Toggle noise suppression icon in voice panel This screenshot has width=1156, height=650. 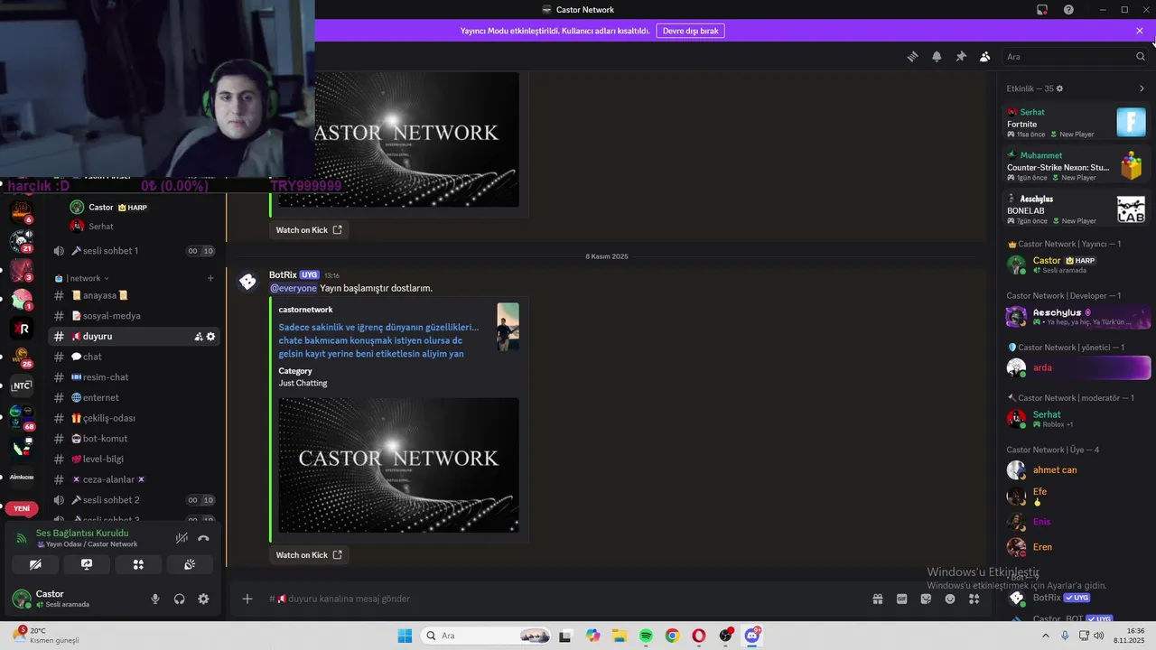[182, 538]
